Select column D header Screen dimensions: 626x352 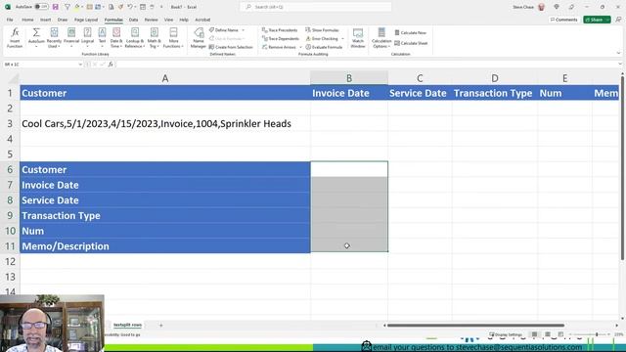[495, 78]
